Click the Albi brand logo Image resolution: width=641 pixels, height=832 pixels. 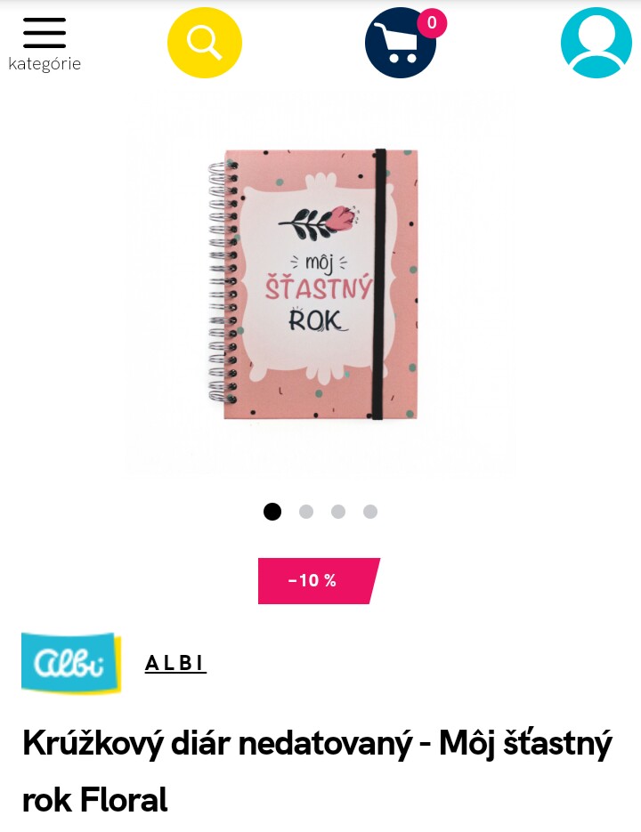pos(71,663)
